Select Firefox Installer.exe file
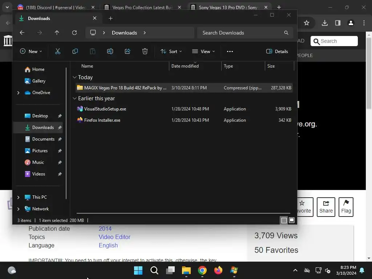The width and height of the screenshot is (372, 279). [x=184, y=120]
